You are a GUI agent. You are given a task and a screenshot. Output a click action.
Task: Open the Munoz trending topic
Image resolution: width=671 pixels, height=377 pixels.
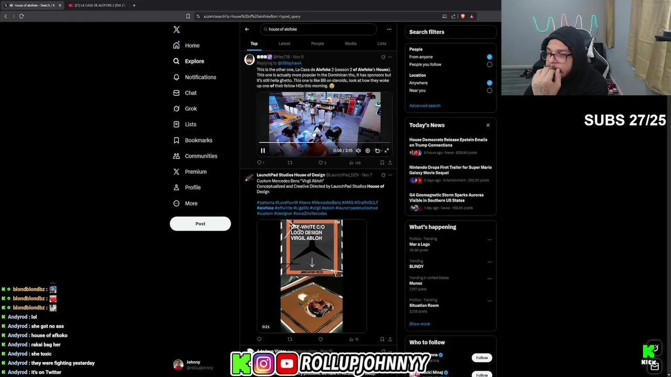pos(416,283)
